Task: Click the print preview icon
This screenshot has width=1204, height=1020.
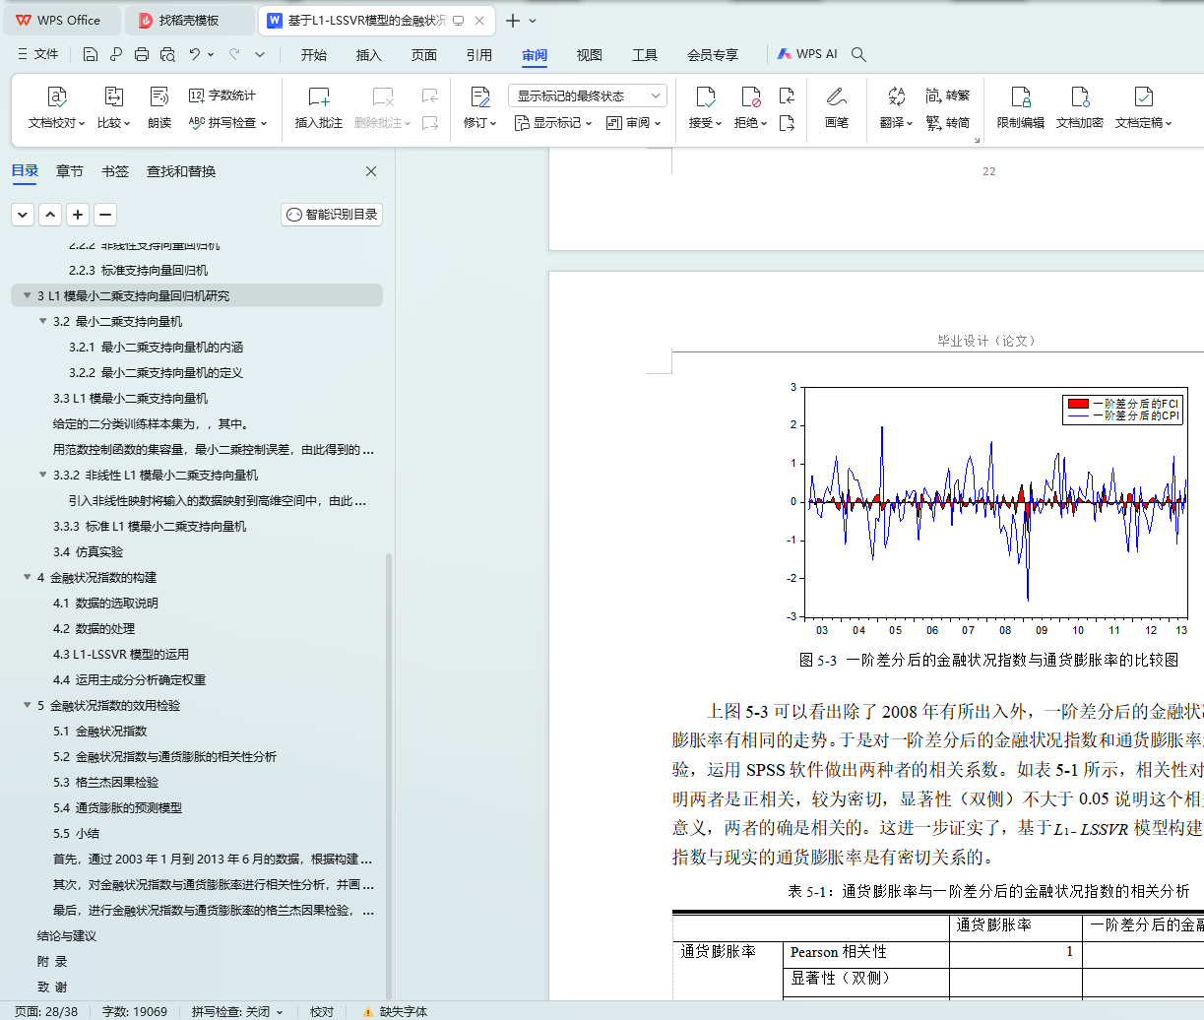Action: tap(167, 54)
